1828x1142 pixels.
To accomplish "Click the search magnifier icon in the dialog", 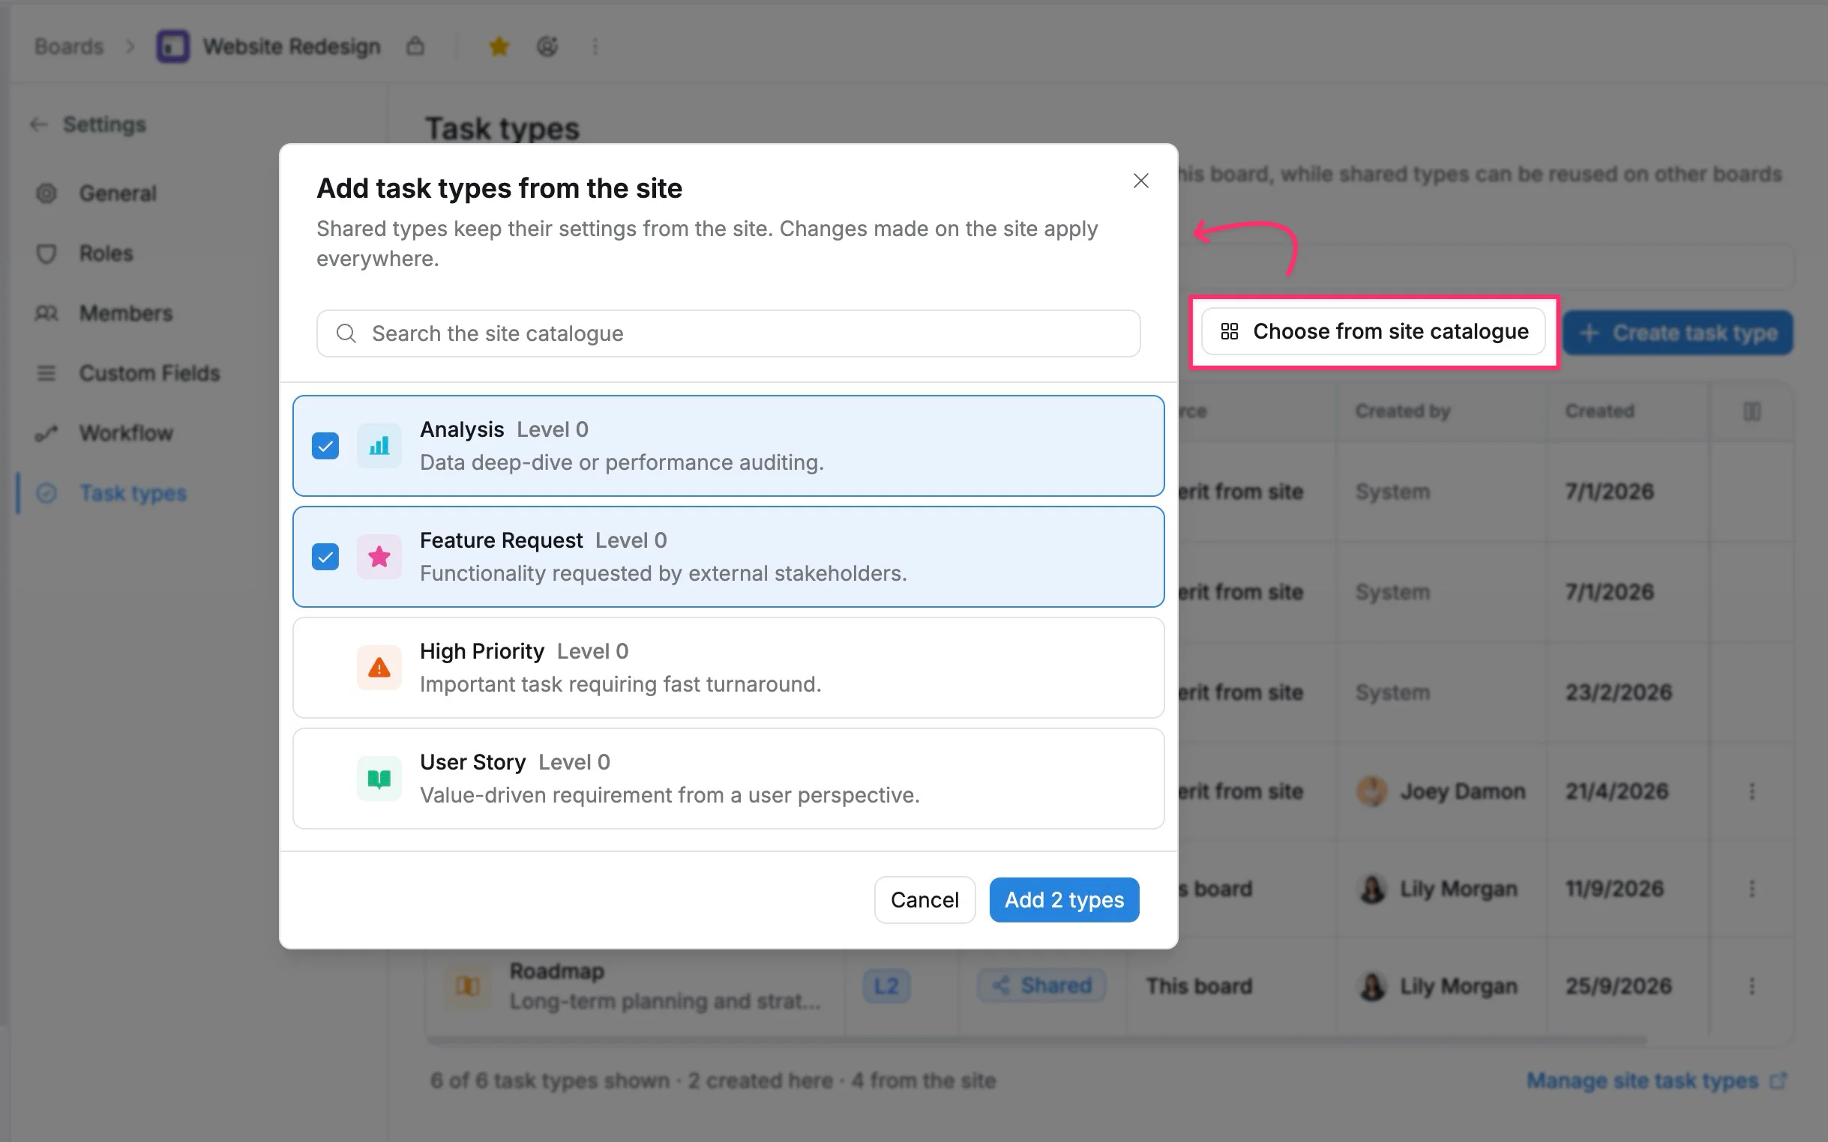I will (x=346, y=333).
